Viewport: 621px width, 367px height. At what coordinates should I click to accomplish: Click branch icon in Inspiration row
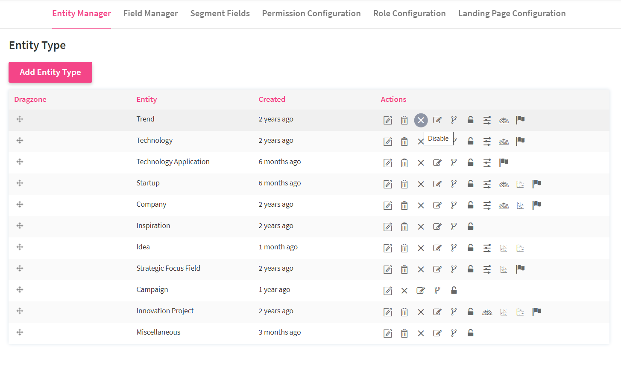(x=454, y=226)
